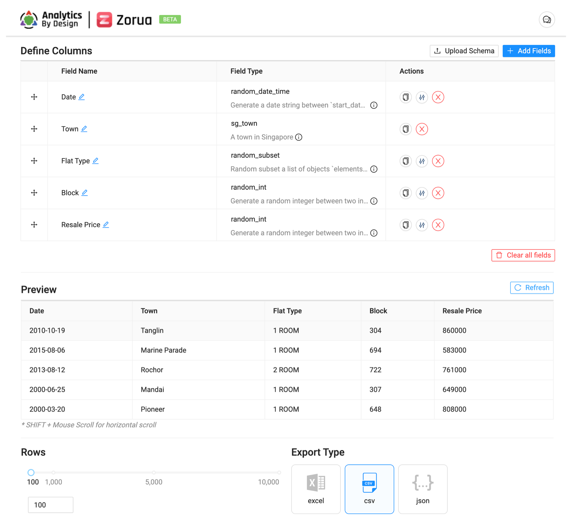Delete the Flat Type field
Viewport: 575px width, 525px height.
[438, 161]
